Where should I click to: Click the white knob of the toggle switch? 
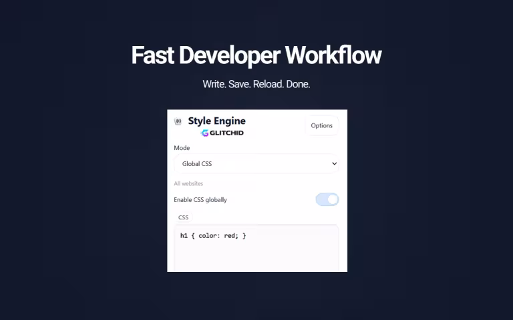tap(332, 199)
